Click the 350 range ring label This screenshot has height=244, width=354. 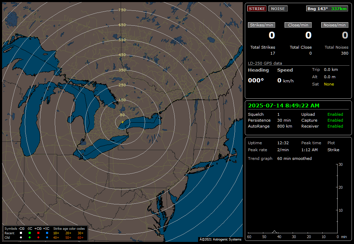click(x=122, y=70)
